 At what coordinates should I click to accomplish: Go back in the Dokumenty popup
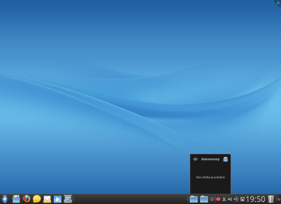(x=196, y=159)
